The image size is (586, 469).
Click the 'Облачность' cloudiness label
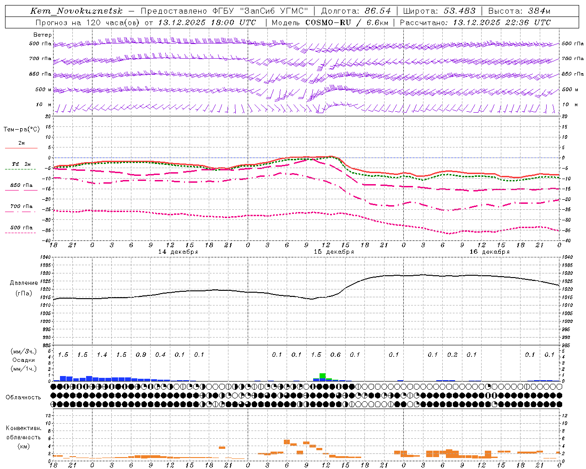pyautogui.click(x=23, y=398)
